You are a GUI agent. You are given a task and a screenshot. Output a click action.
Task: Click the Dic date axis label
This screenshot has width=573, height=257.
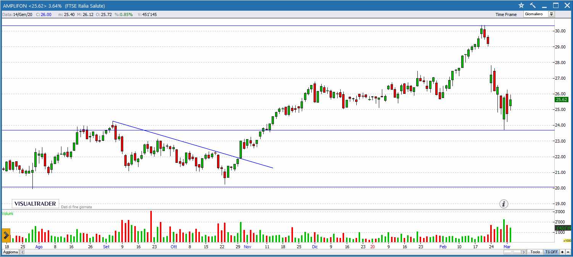coord(315,247)
